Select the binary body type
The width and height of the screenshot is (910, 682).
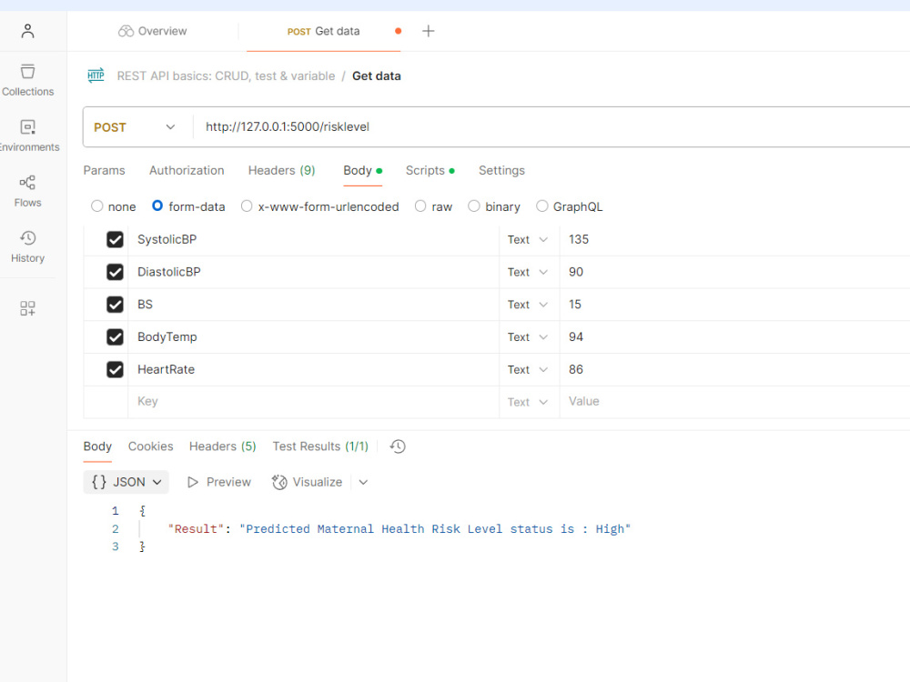tap(473, 206)
